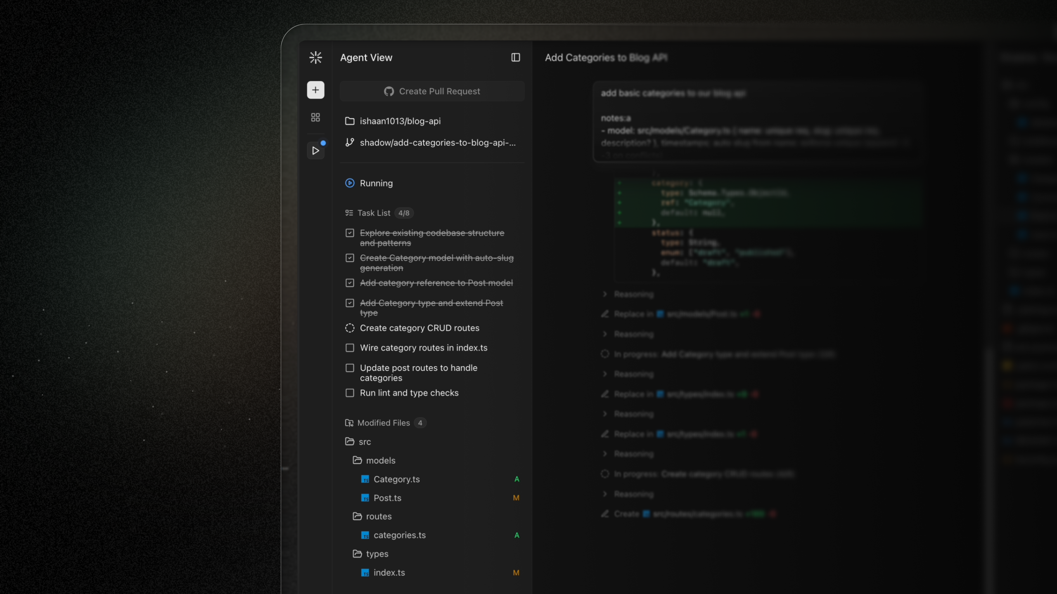Tick the Run lint and type checks checkbox
1057x594 pixels.
350,393
